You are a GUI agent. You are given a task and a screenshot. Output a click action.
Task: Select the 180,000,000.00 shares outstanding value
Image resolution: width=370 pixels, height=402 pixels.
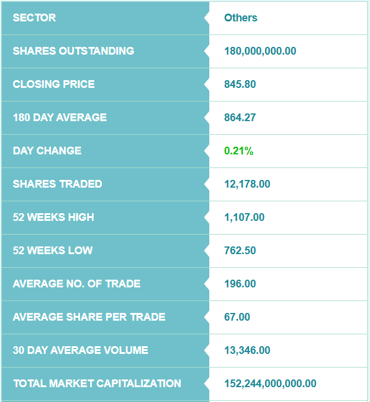pyautogui.click(x=260, y=51)
